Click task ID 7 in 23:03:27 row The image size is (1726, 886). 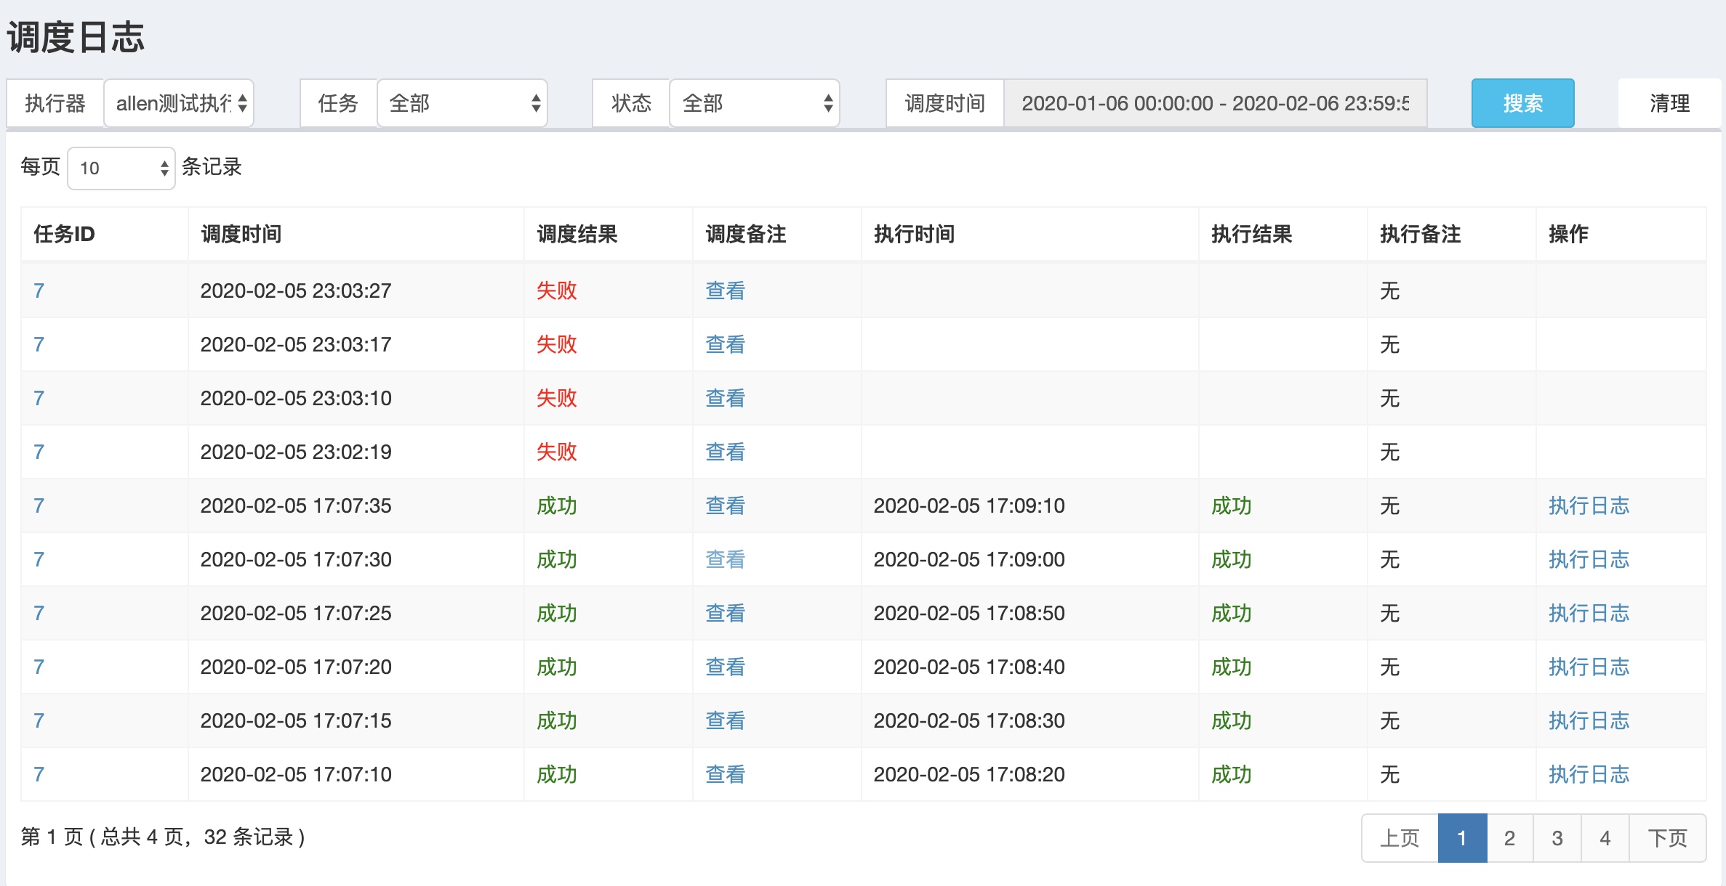39,290
